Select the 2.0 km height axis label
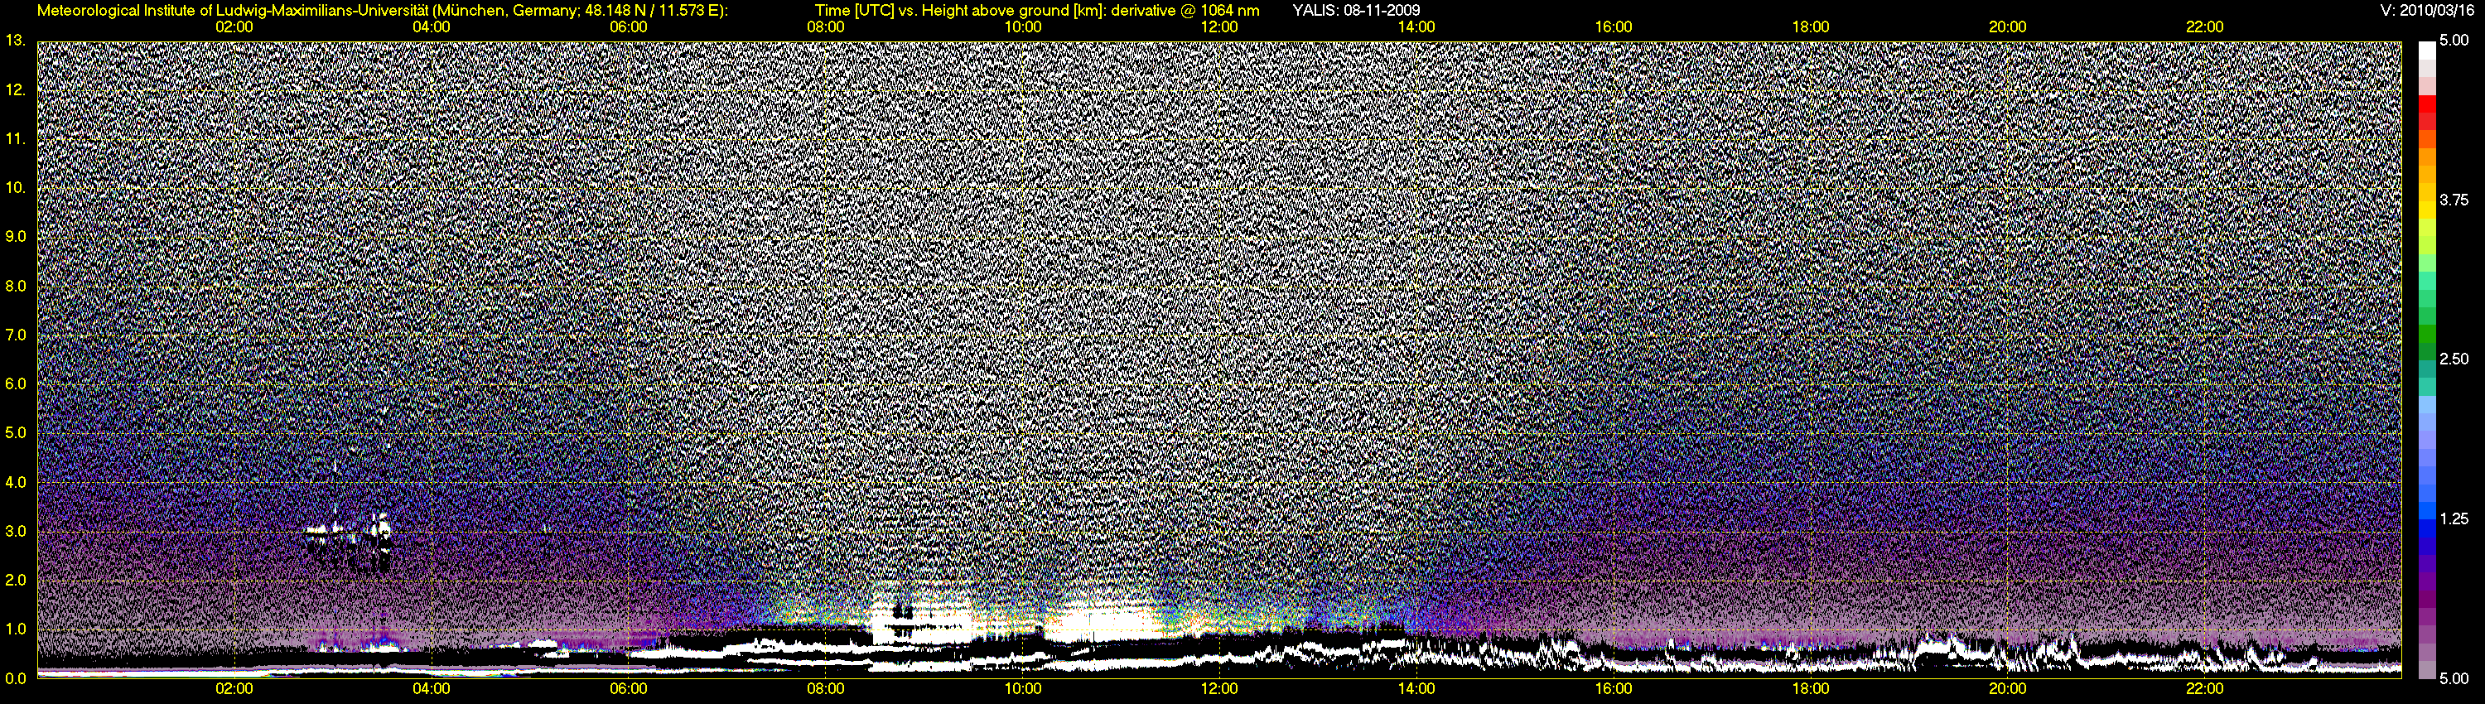This screenshot has height=704, width=2485. [16, 580]
